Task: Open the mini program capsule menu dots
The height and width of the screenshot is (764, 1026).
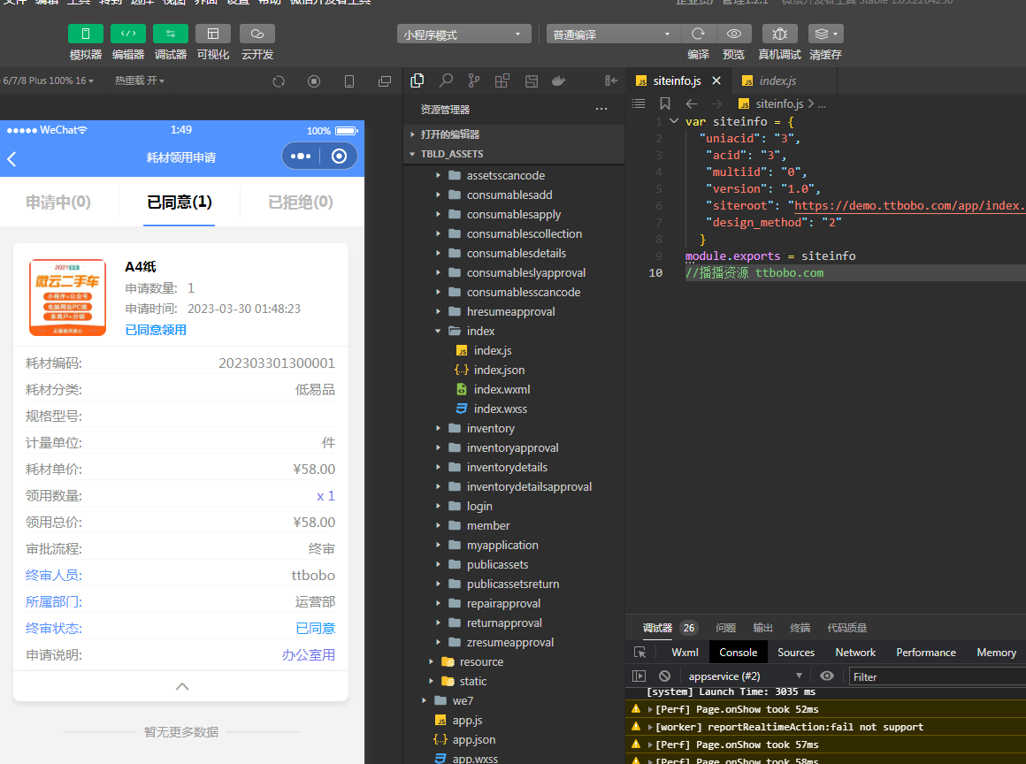Action: point(301,157)
